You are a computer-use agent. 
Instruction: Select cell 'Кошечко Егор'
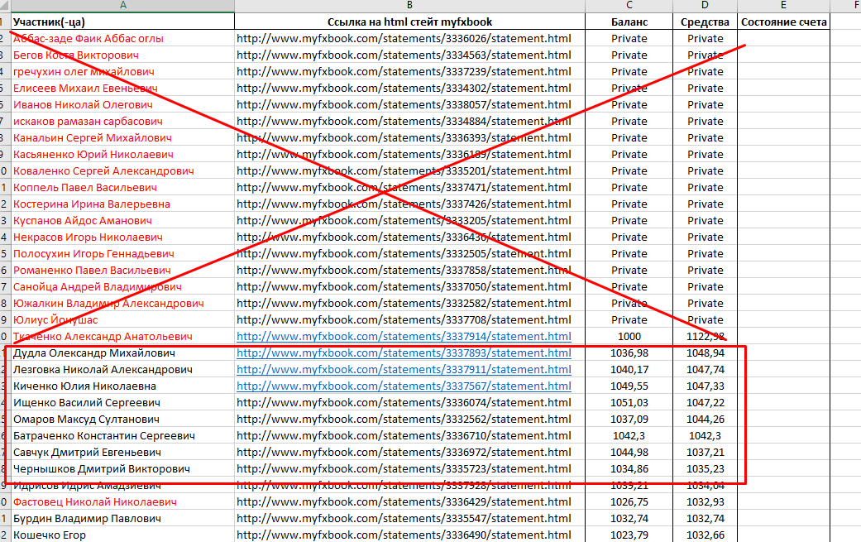point(122,535)
